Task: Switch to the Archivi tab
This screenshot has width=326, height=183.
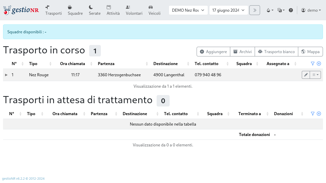Action: point(242,52)
